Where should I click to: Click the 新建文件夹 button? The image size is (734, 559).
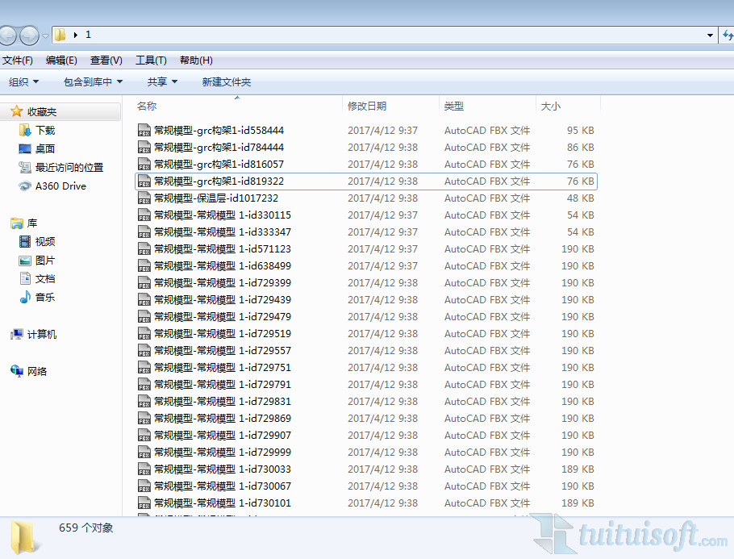pos(226,82)
